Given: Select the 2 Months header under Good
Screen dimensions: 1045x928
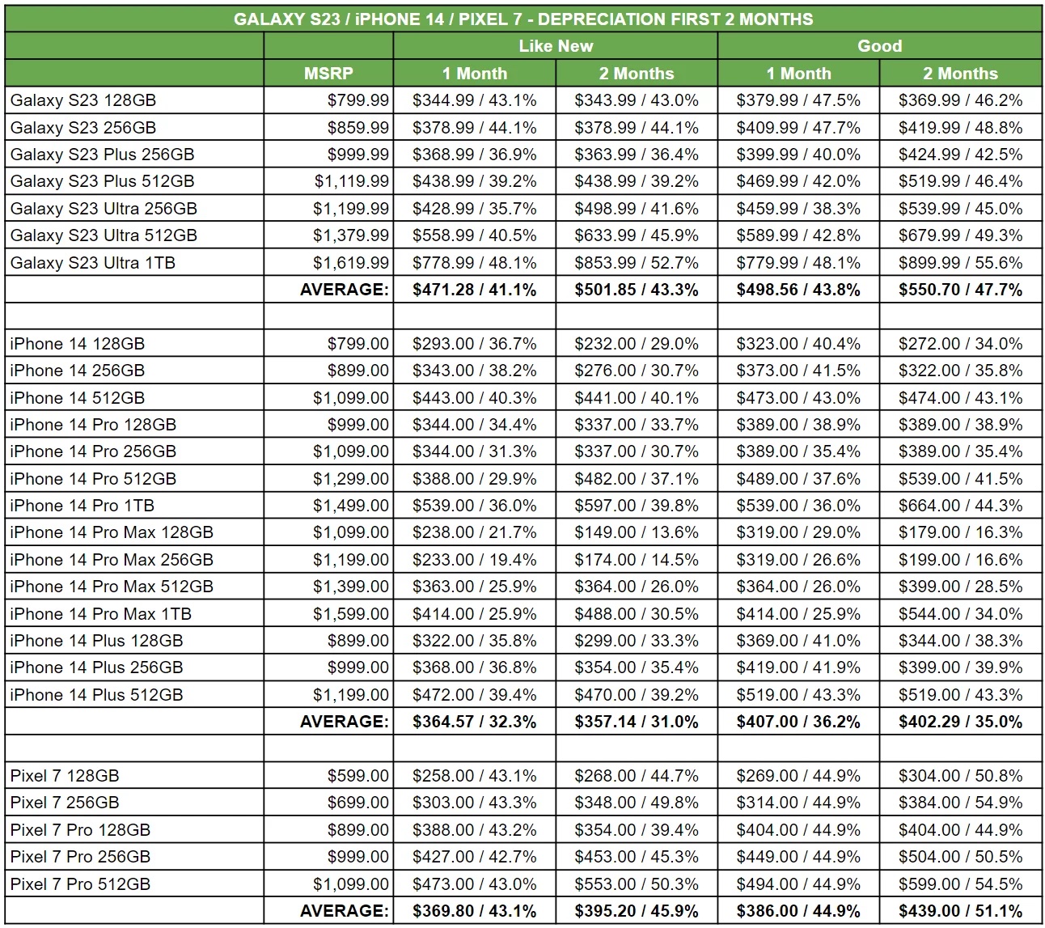Looking at the screenshot, I should tap(960, 74).
